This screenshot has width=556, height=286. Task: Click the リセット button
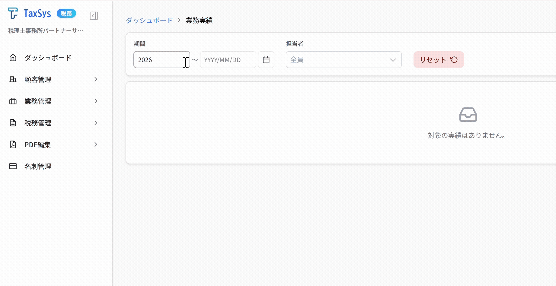pos(439,60)
